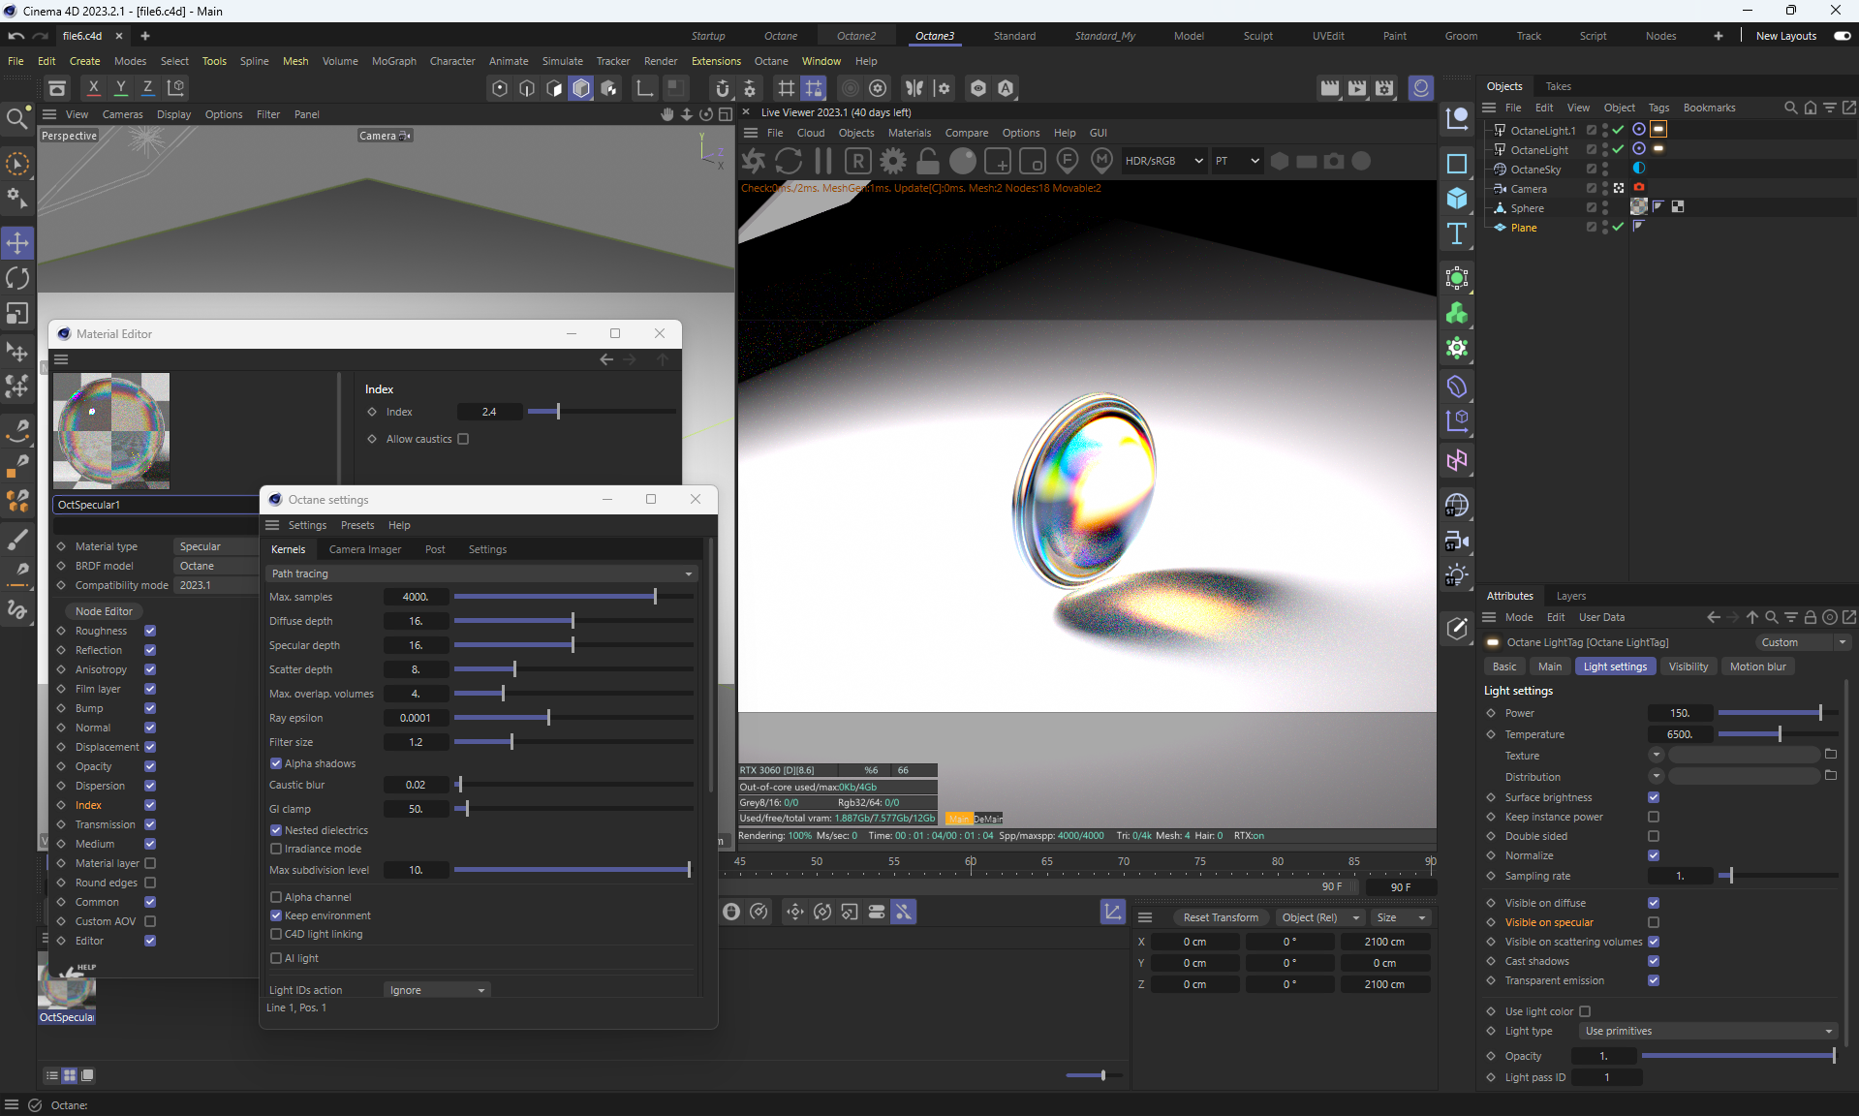The image size is (1859, 1116).
Task: Restart render in Live Viewer
Action: [x=789, y=161]
